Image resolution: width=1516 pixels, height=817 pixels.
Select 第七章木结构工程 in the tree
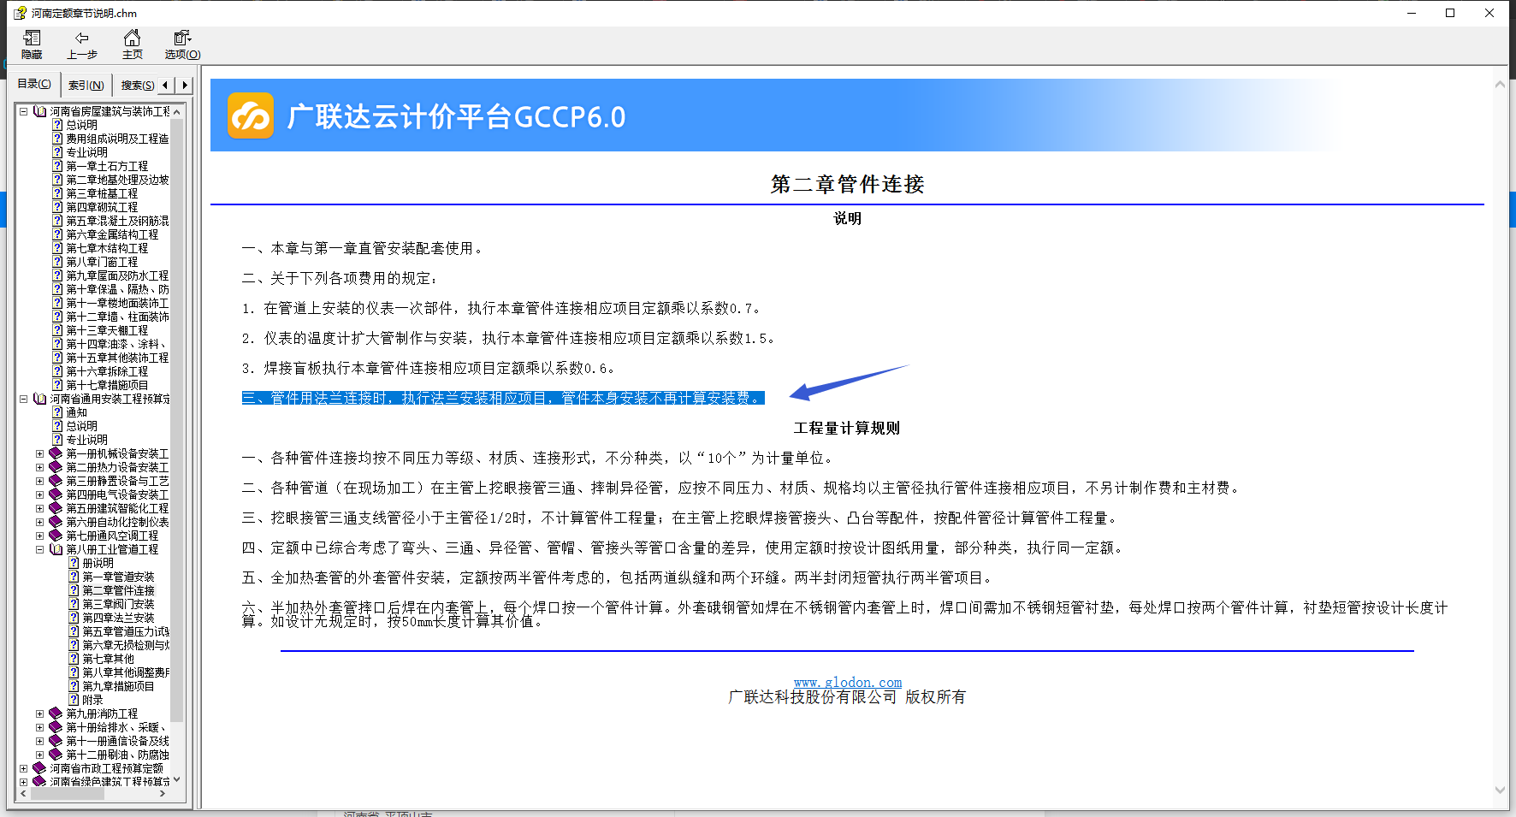click(x=107, y=248)
